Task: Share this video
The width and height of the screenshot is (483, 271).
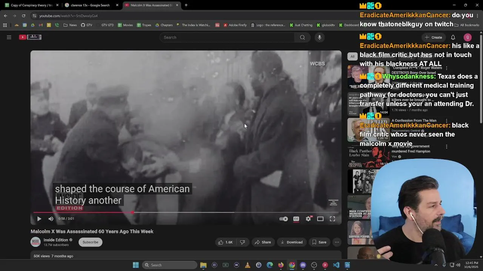Action: point(263,242)
